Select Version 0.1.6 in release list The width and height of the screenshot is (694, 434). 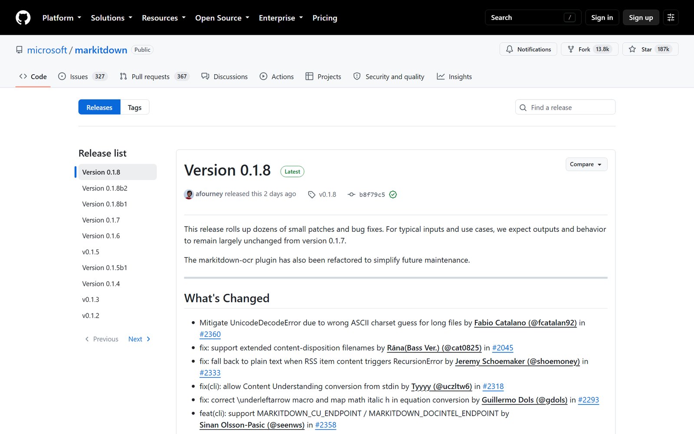(x=117, y=236)
